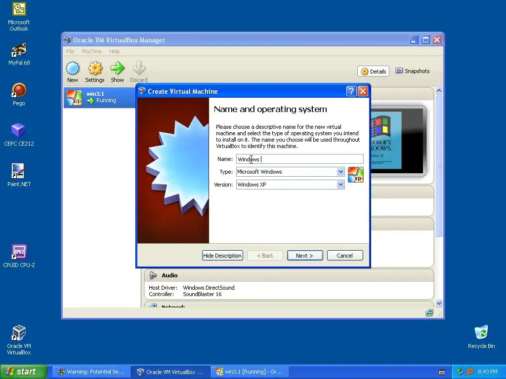
Task: Switch to win3.1 [Running] taskbar item
Action: (x=250, y=372)
